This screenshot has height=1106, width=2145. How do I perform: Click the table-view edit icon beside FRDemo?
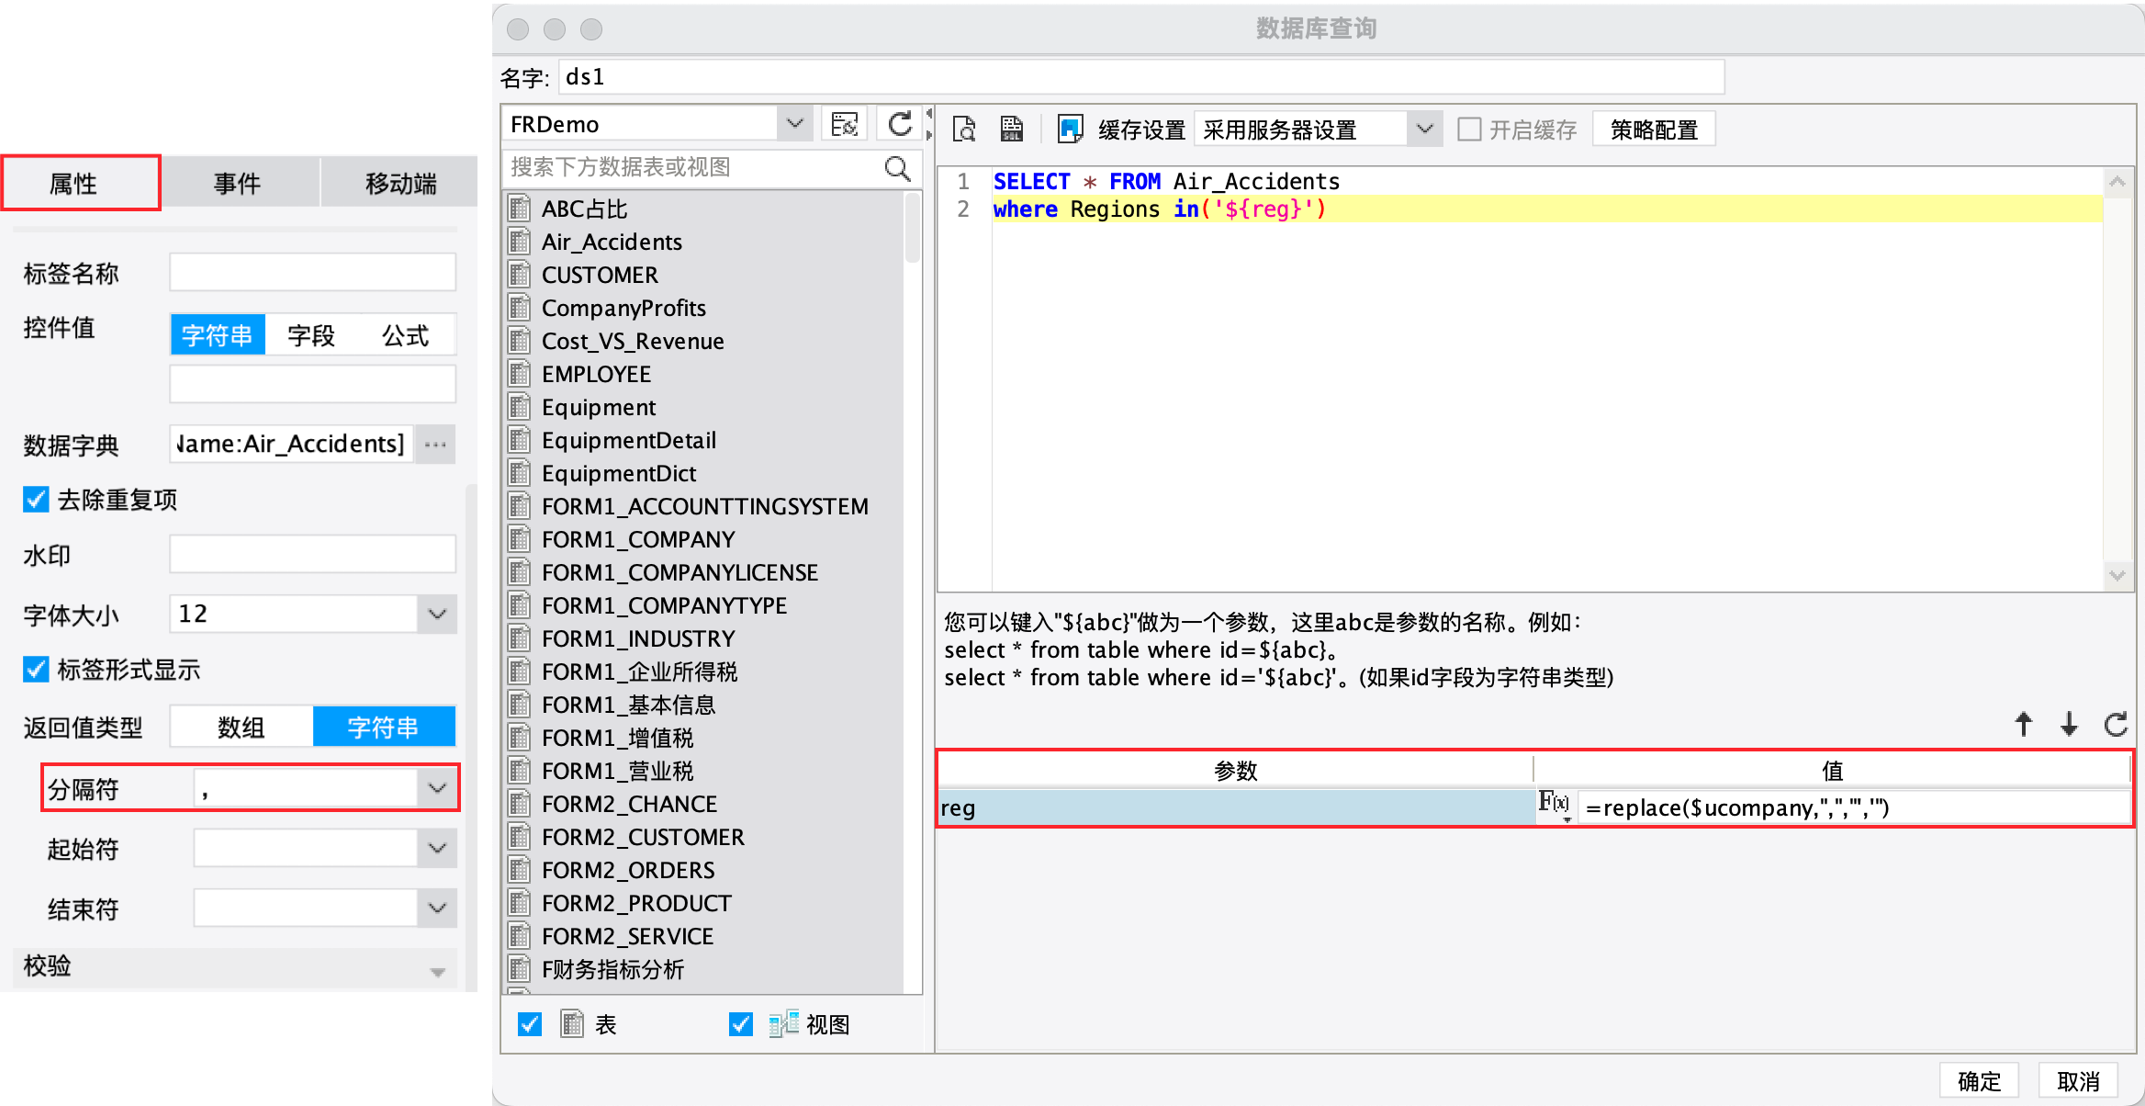844,124
